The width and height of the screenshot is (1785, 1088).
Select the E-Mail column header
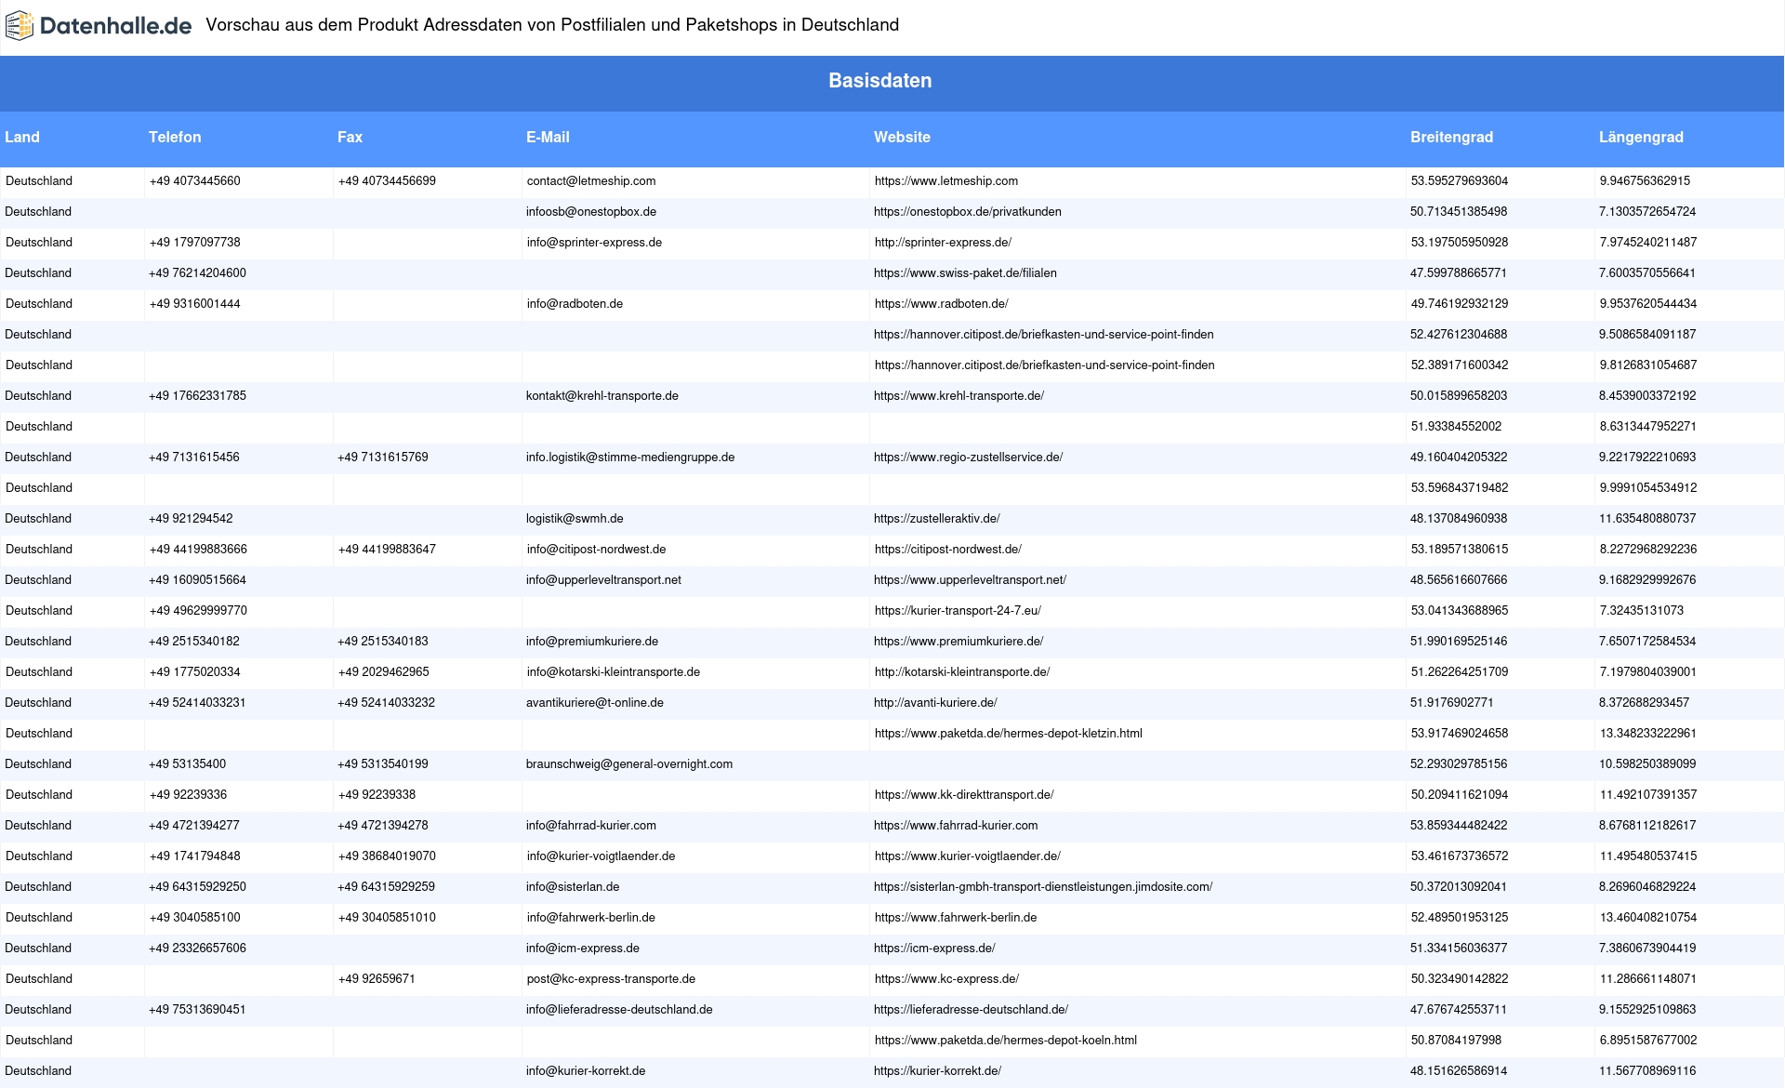[x=548, y=137]
